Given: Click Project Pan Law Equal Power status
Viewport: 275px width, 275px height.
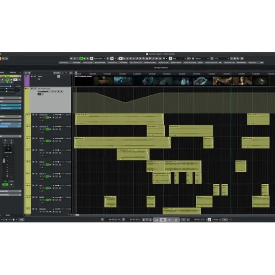Looking at the screenshot, I should pyautogui.click(x=235, y=63).
